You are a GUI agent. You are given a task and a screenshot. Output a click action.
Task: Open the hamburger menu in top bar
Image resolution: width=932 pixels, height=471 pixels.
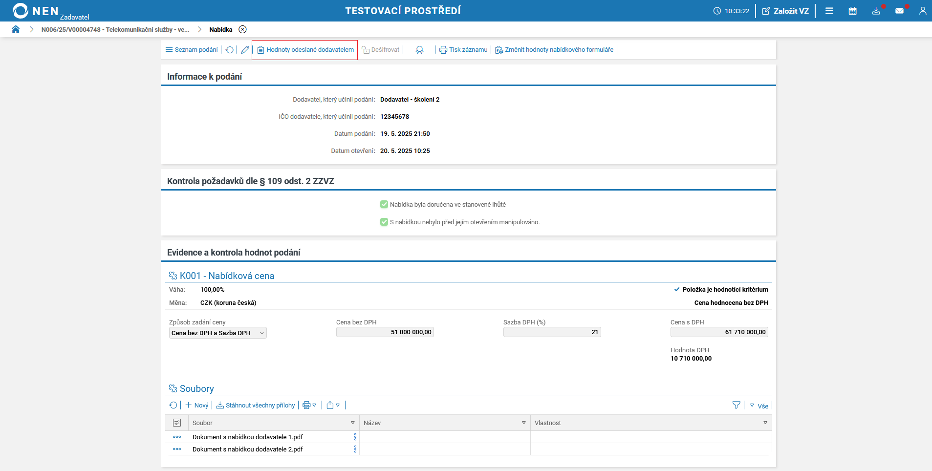(829, 11)
